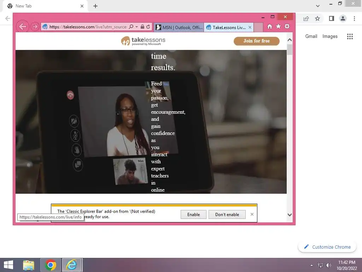The image size is (362, 272).
Task: Open Chrome tab search chevron
Action: 318,6
